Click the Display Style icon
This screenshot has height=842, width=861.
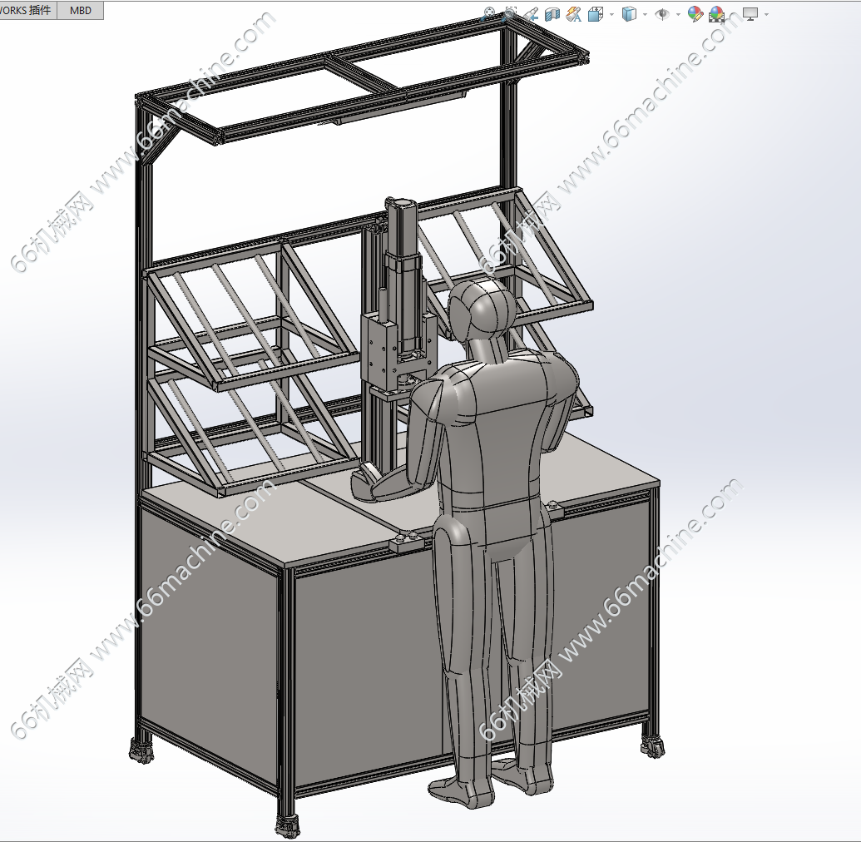(x=630, y=14)
